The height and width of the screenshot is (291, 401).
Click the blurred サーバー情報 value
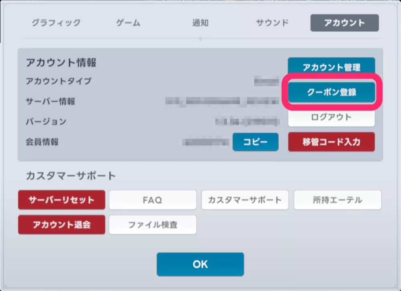[222, 101]
